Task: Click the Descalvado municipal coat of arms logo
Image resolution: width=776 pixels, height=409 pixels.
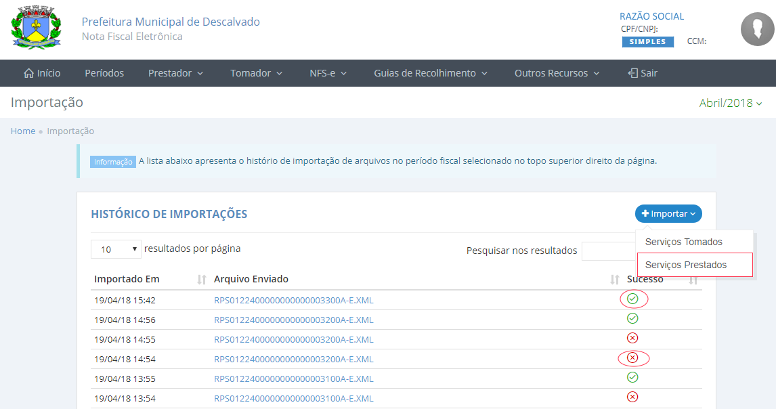Action: (x=36, y=29)
